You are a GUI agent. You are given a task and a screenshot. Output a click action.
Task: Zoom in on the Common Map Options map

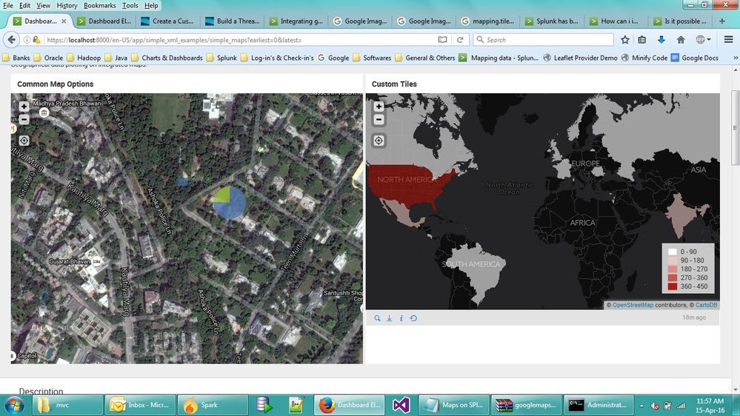[x=24, y=107]
